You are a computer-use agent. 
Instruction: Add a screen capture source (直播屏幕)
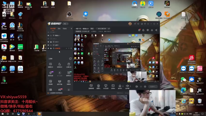(x=91, y=87)
